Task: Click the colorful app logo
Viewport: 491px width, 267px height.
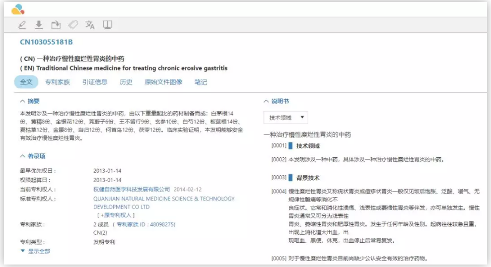Action: tap(17, 8)
